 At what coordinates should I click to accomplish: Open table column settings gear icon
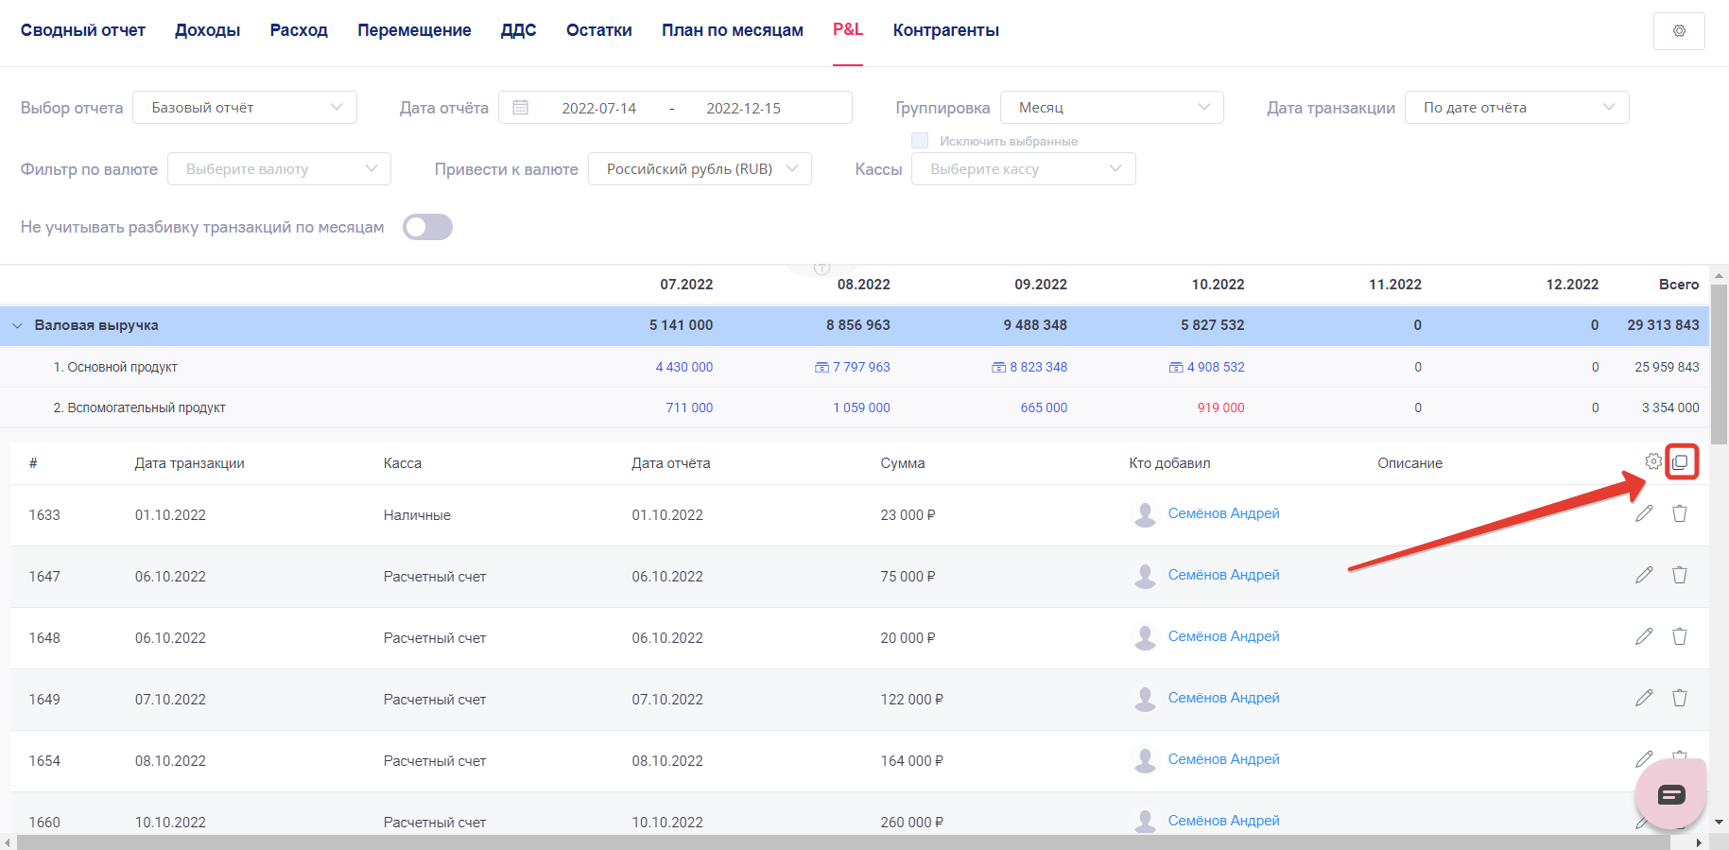(1652, 461)
